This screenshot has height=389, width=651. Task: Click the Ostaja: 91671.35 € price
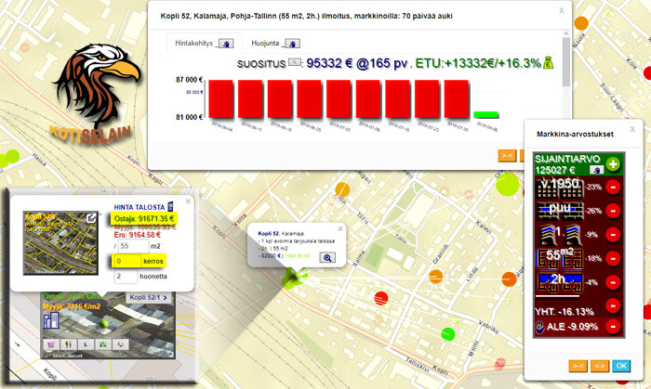144,218
